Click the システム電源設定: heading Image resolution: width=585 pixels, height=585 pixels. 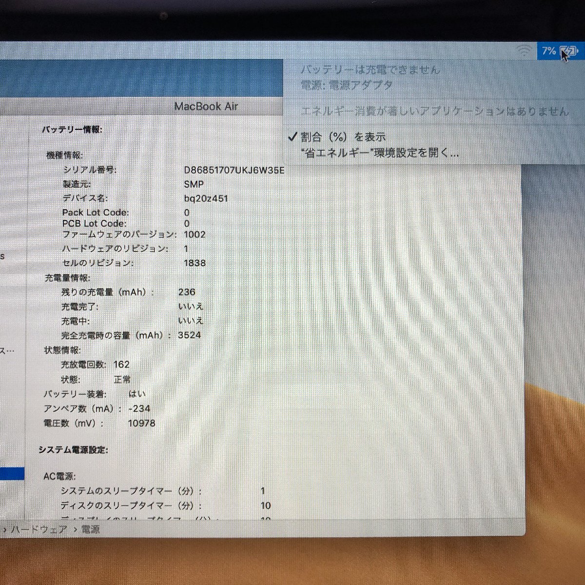pos(73,449)
